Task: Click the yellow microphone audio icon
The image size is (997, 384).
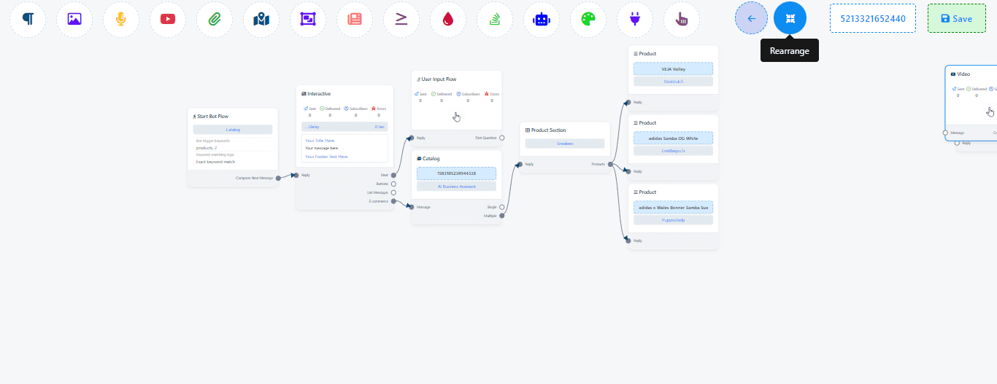Action: pos(121,19)
